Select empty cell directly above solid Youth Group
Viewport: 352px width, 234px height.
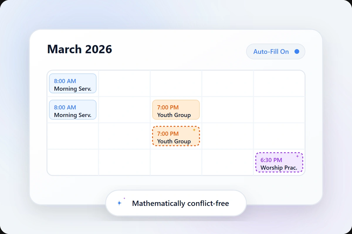click(176, 83)
